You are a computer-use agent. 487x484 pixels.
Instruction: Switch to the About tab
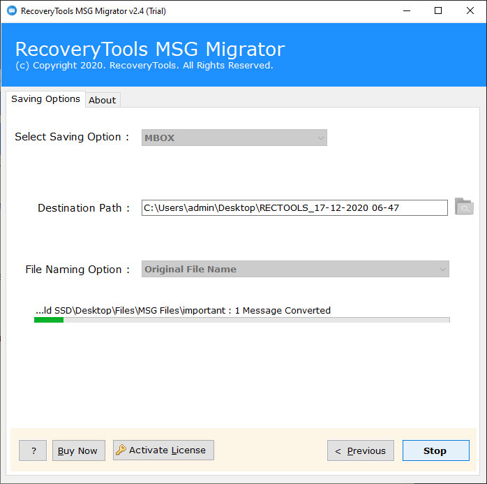click(102, 100)
